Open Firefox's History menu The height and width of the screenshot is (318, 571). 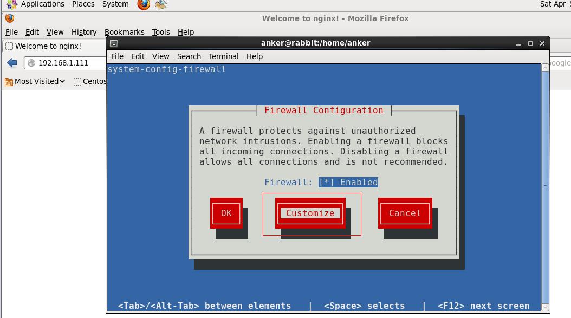pyautogui.click(x=84, y=32)
